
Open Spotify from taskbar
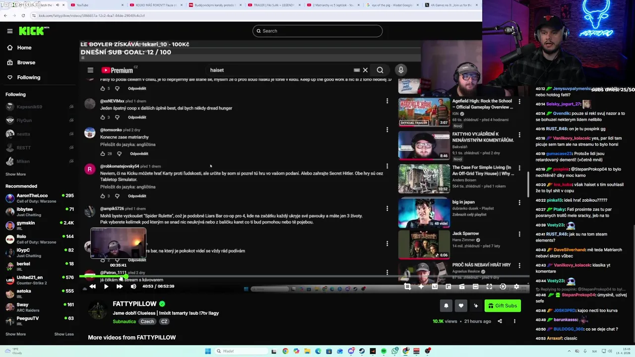[383, 351]
